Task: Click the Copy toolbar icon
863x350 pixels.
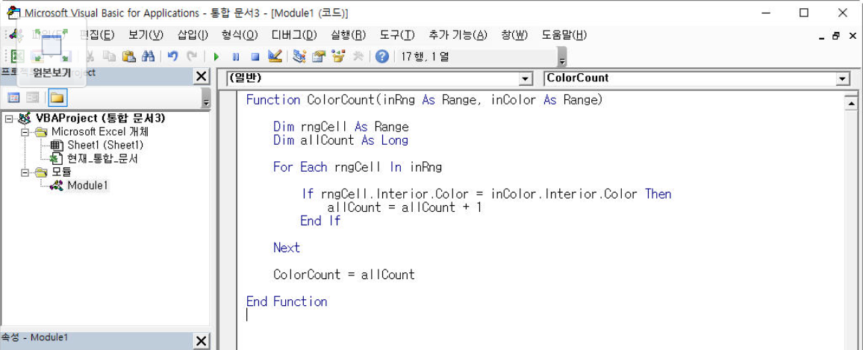Action: click(110, 56)
